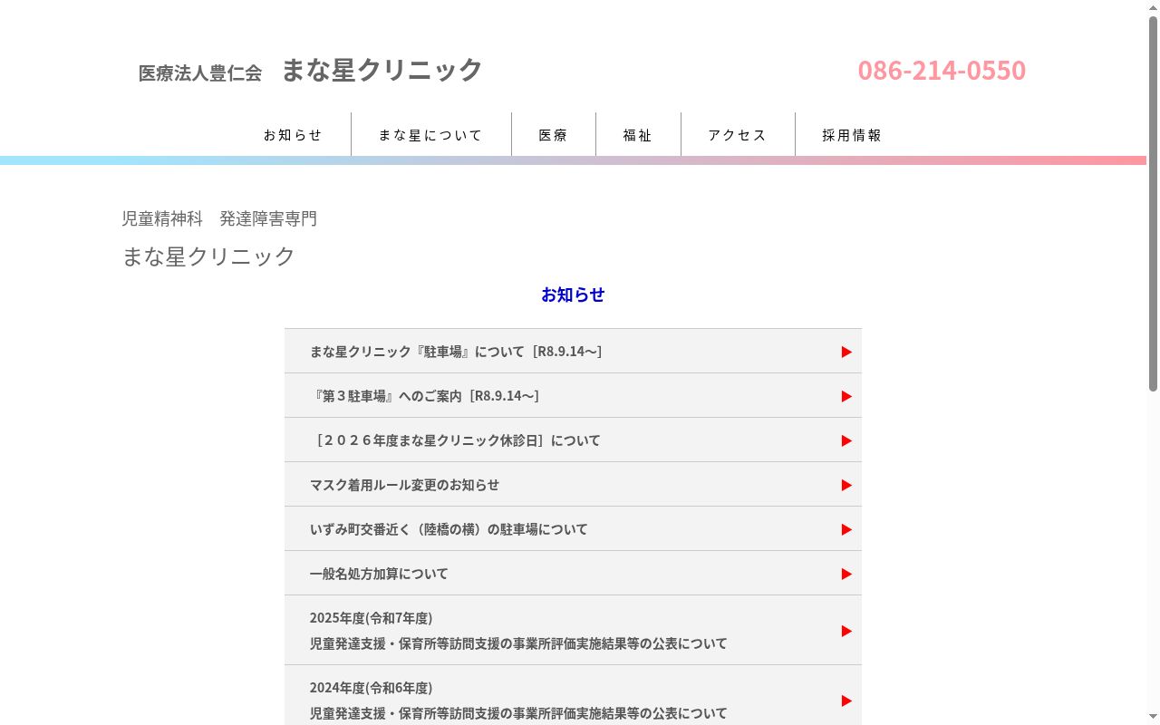Open お知らせ navigation menu item
Viewport: 1160px width, 725px height.
293,135
